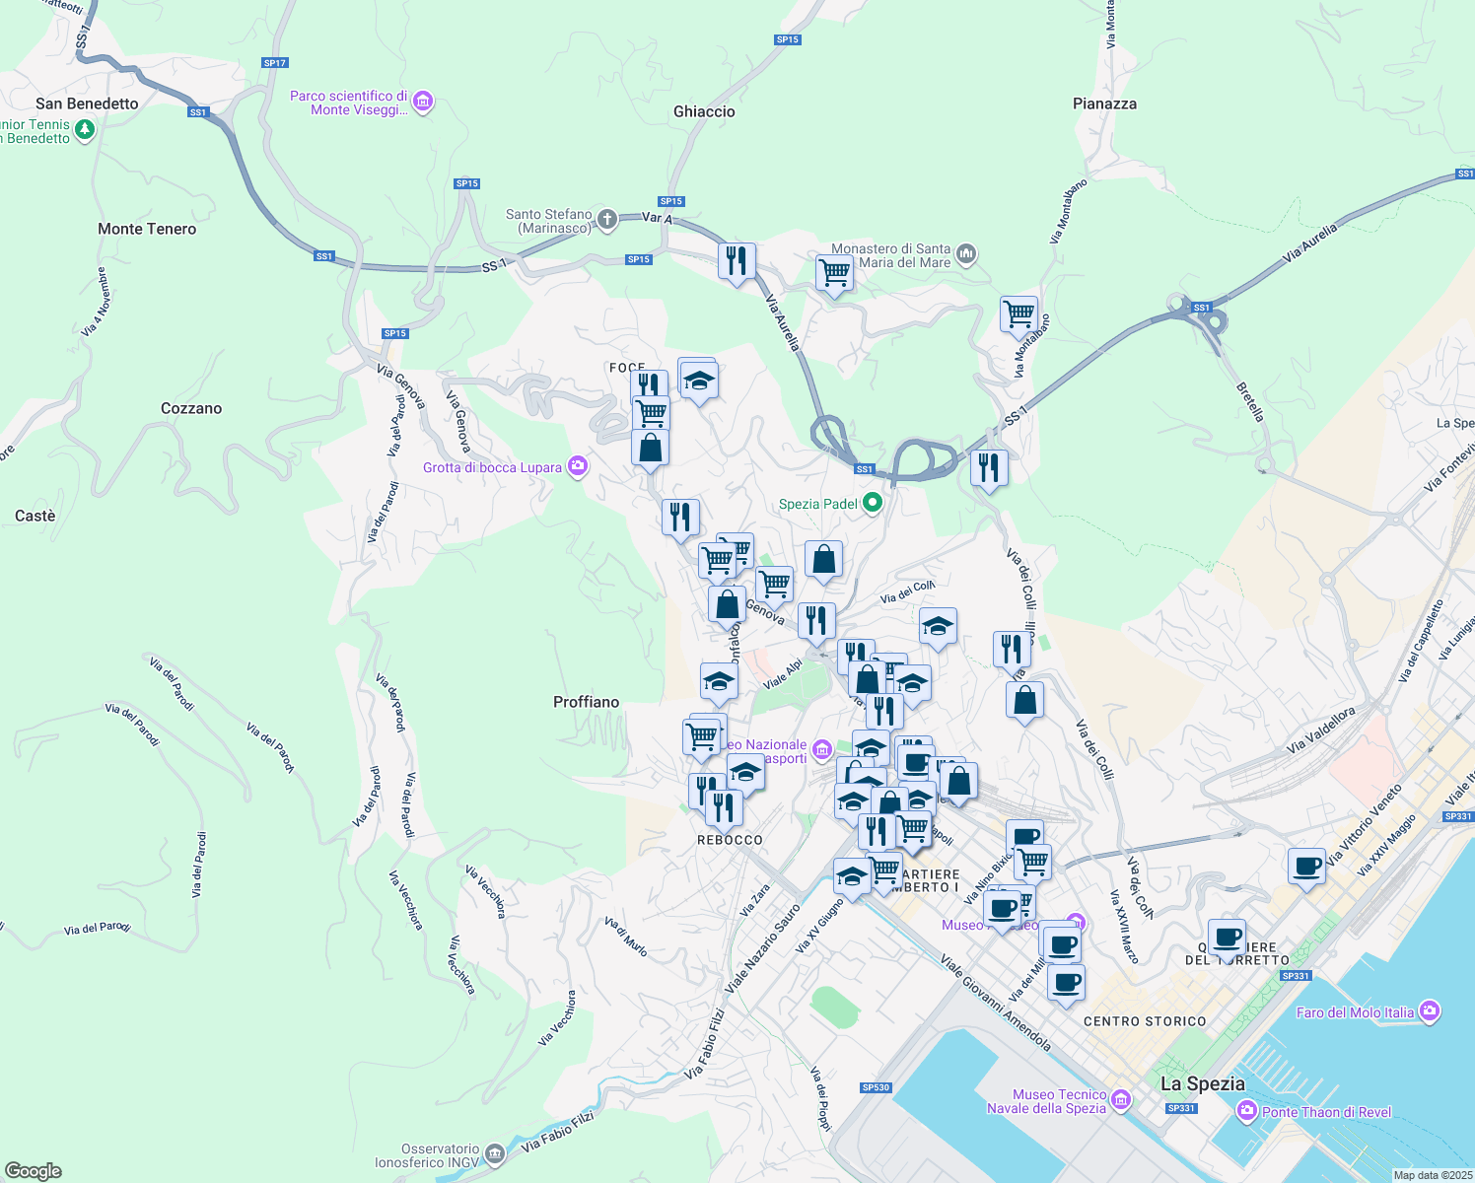
Task: Select the La Spezia city label
Action: (1202, 1083)
